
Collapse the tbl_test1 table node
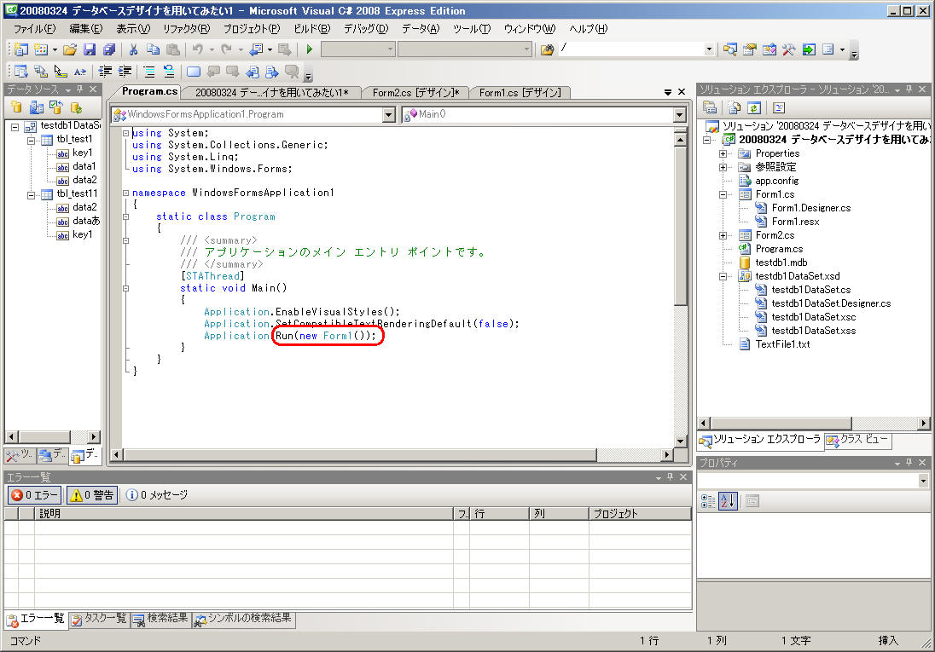click(x=32, y=140)
